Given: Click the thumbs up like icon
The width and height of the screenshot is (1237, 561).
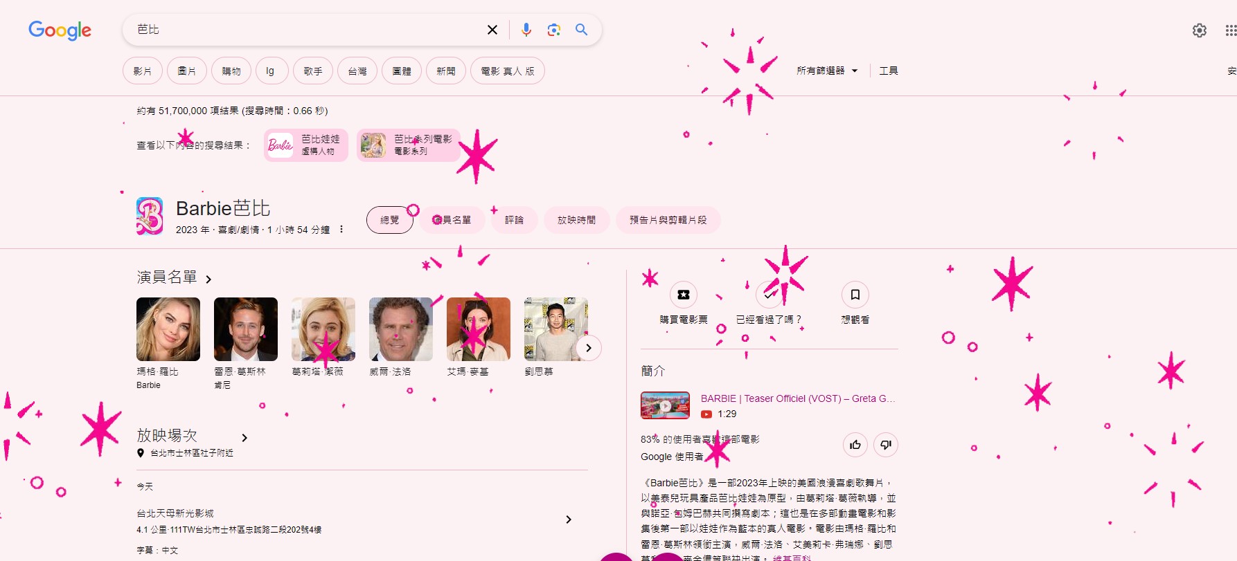Looking at the screenshot, I should [855, 445].
